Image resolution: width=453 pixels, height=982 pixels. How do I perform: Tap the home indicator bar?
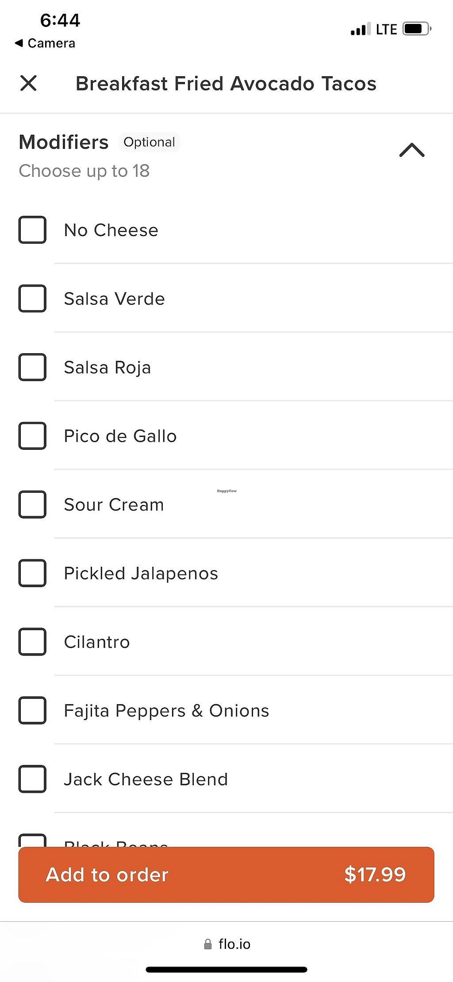(x=226, y=970)
